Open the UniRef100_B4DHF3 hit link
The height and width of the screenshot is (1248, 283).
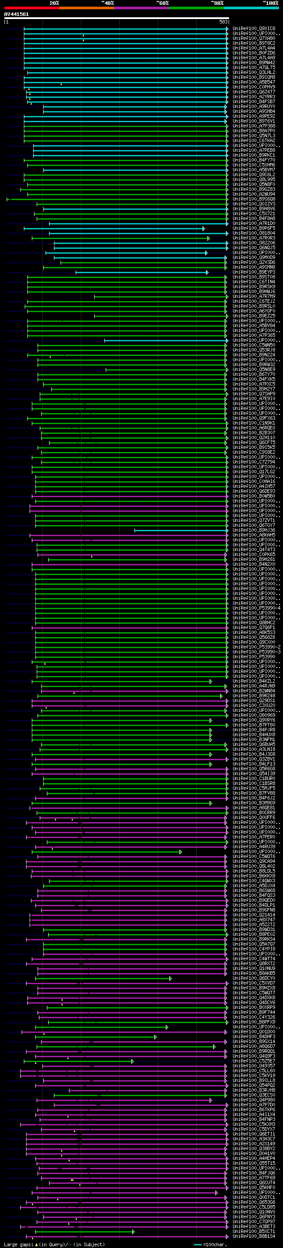click(x=254, y=1037)
